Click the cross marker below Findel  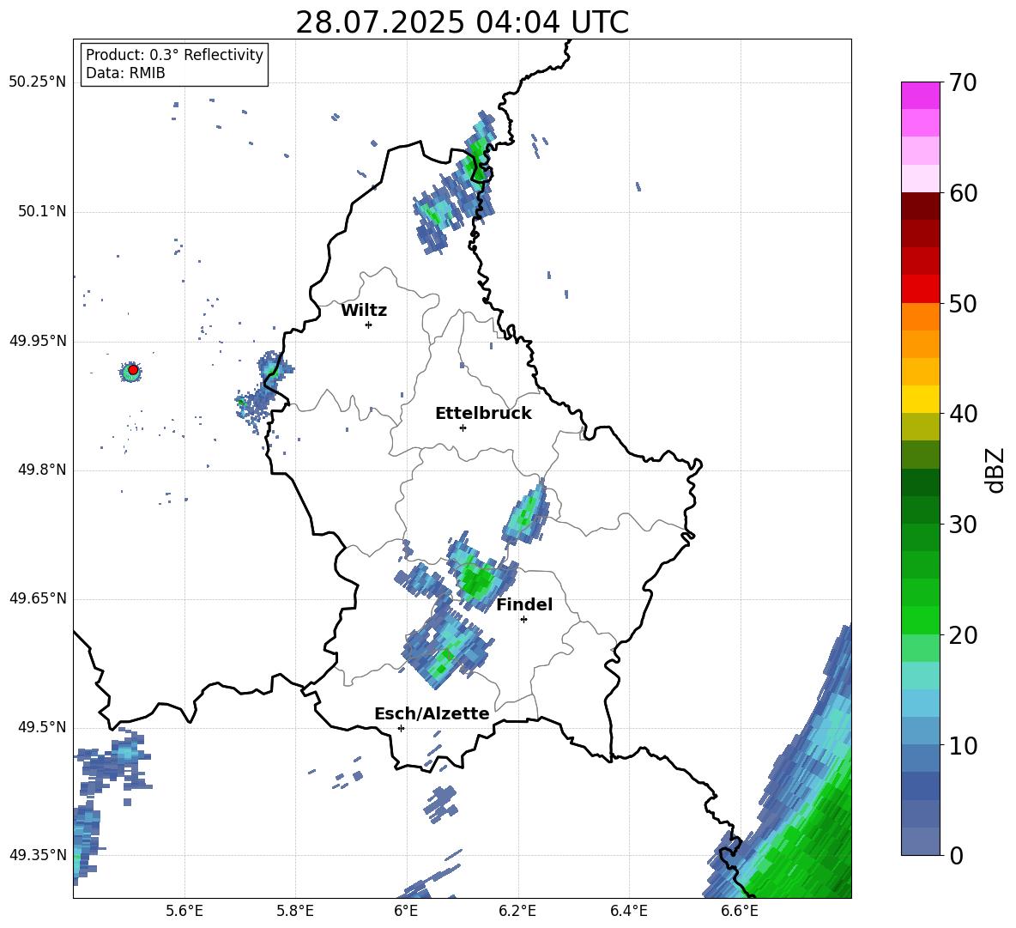(523, 620)
